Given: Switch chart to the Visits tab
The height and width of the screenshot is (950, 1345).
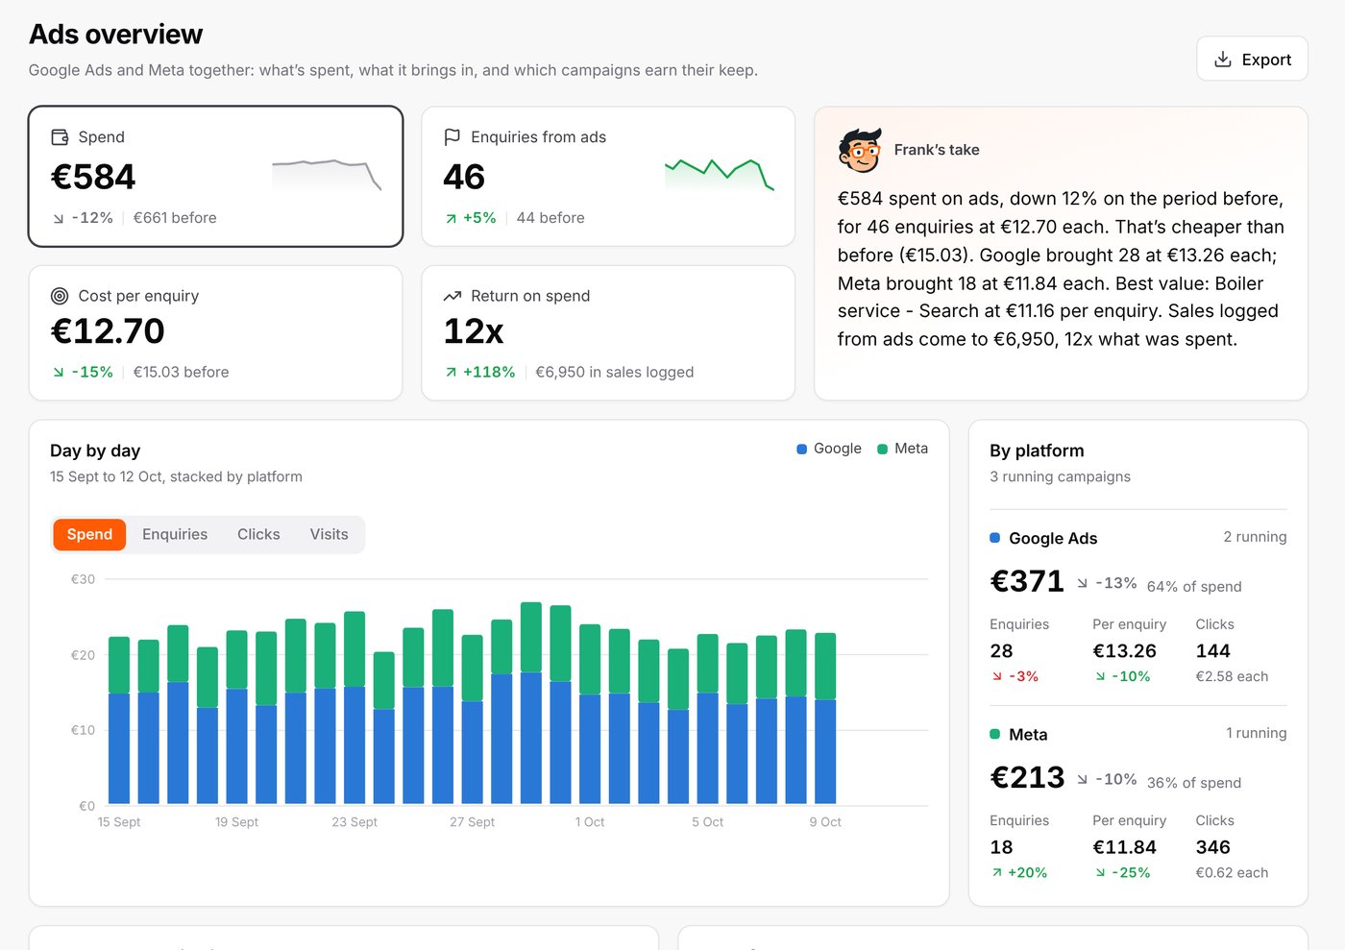Looking at the screenshot, I should [x=329, y=534].
